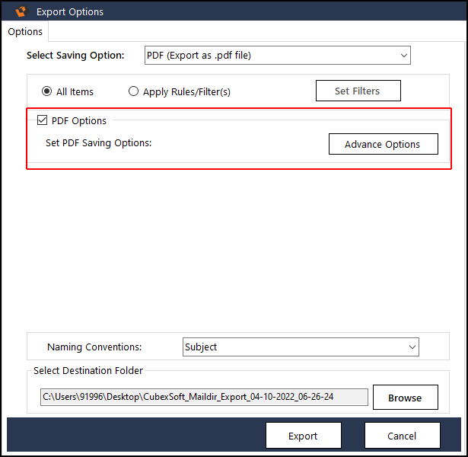The image size is (468, 457).
Task: Browse for a destination folder
Action: click(406, 398)
